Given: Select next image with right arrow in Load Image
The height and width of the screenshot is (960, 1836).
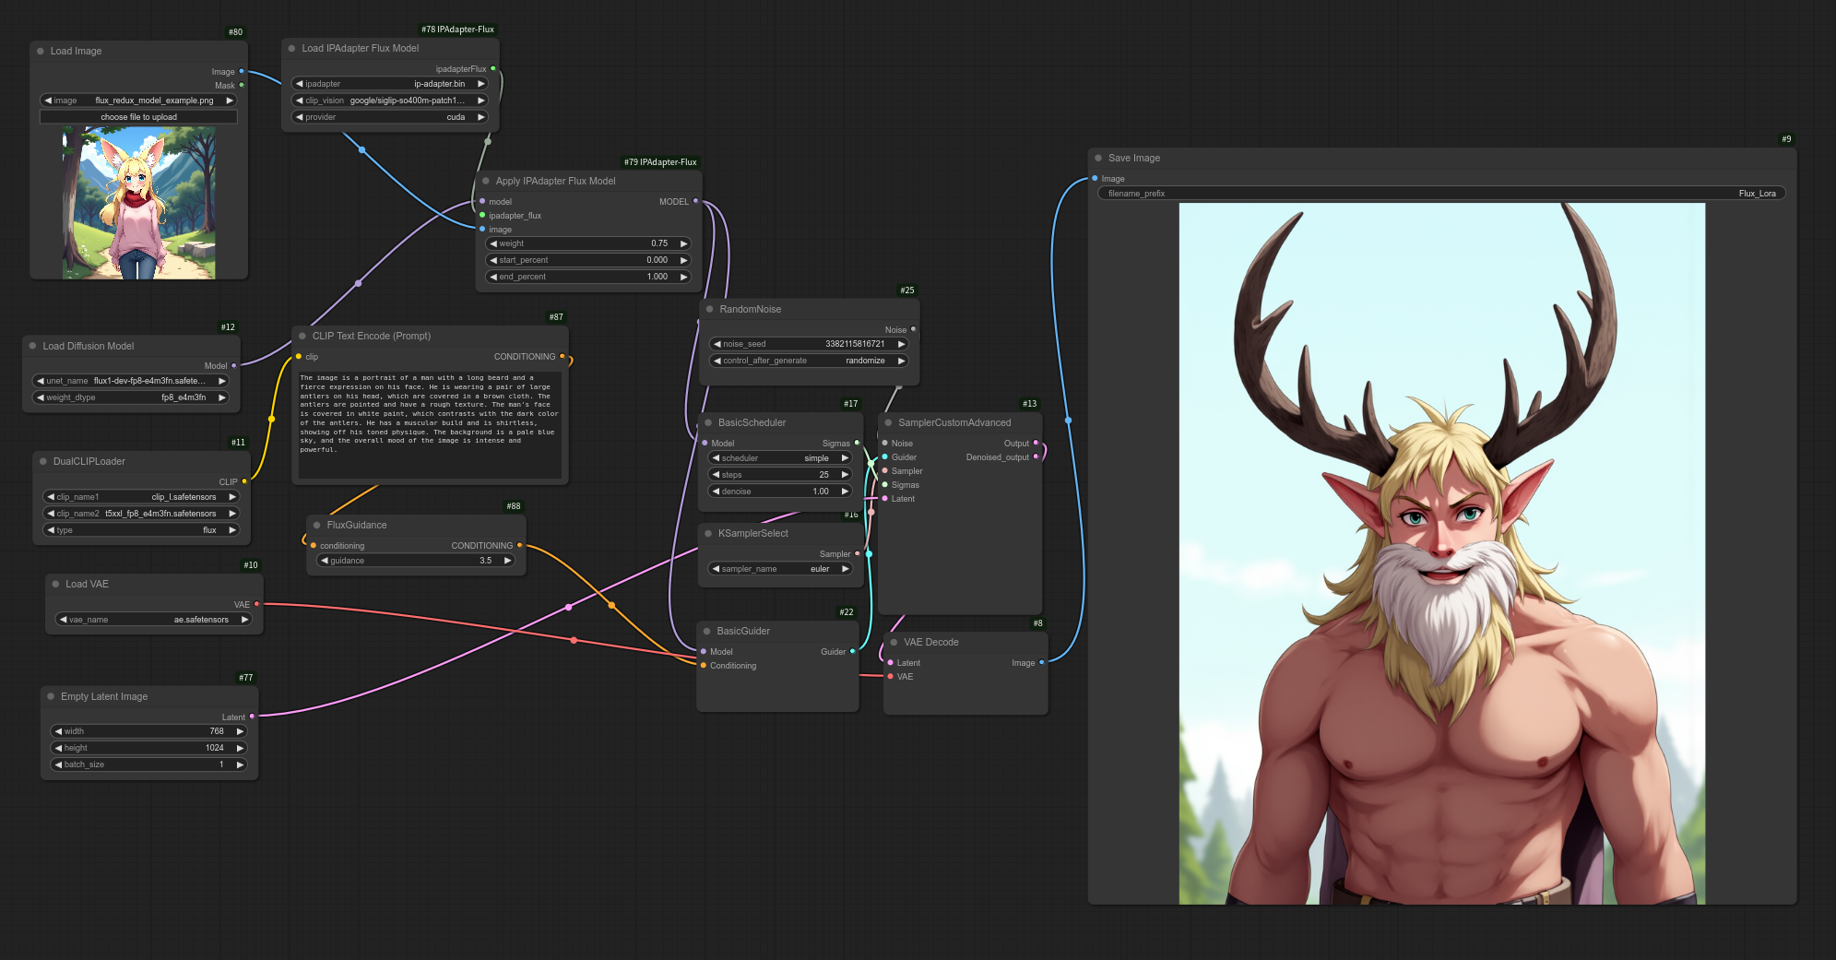Looking at the screenshot, I should tap(230, 101).
